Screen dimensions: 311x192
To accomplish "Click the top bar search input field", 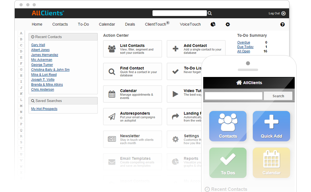I will click(179, 13).
